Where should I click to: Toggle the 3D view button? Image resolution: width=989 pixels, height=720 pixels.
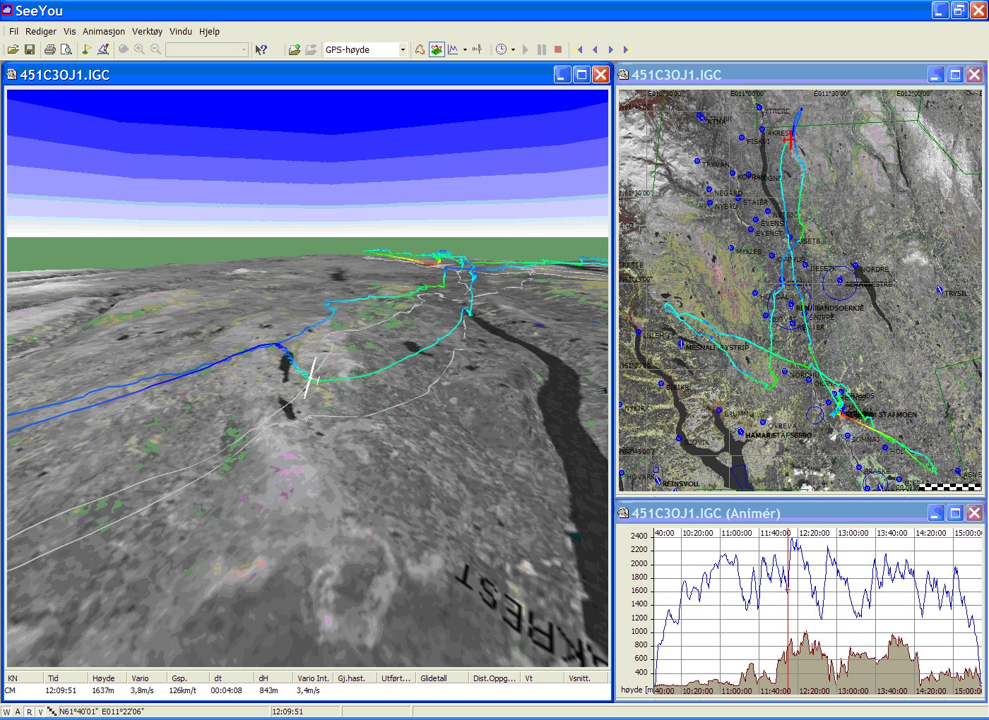(x=437, y=49)
